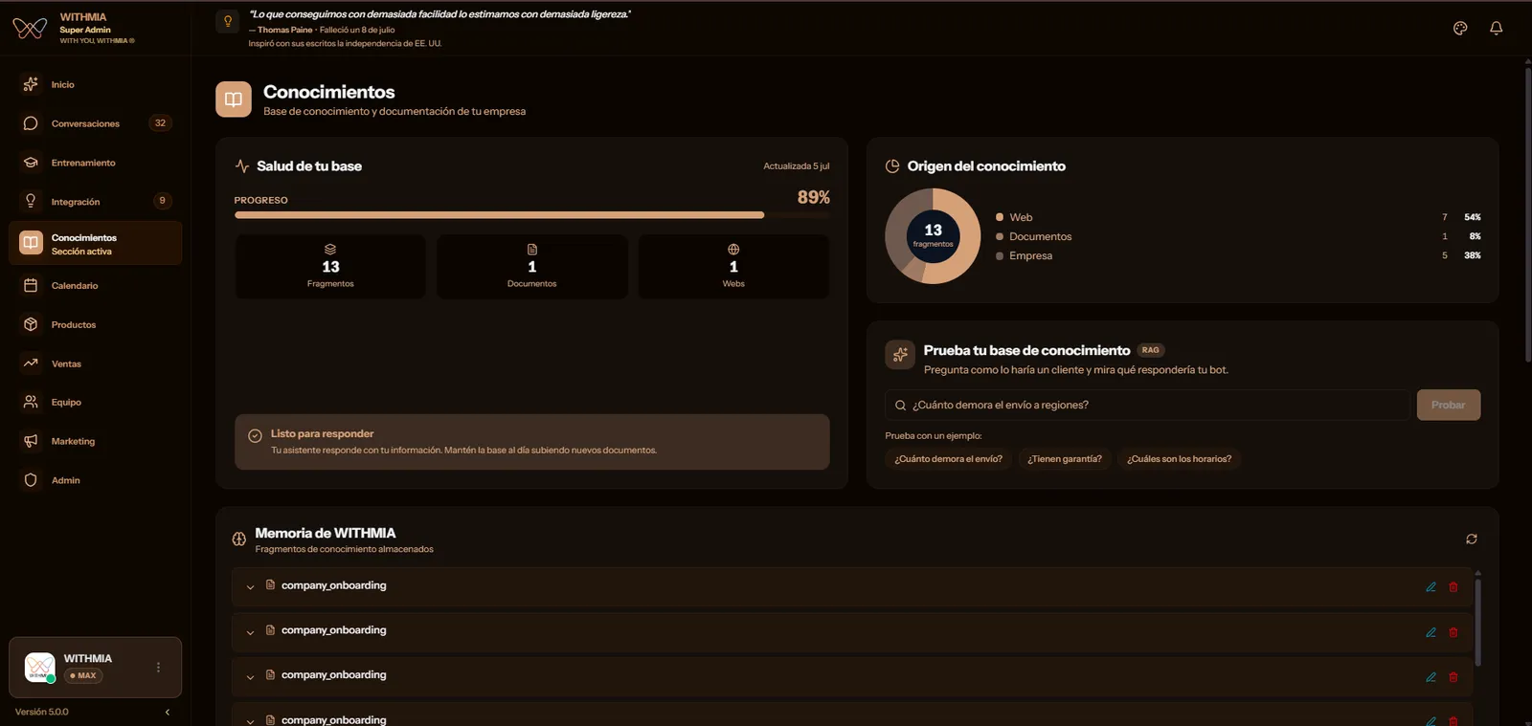Open Admin via its shield icon
This screenshot has width=1532, height=726.
[31, 480]
